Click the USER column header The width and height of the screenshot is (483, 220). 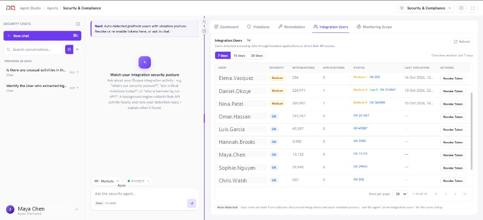coord(222,68)
